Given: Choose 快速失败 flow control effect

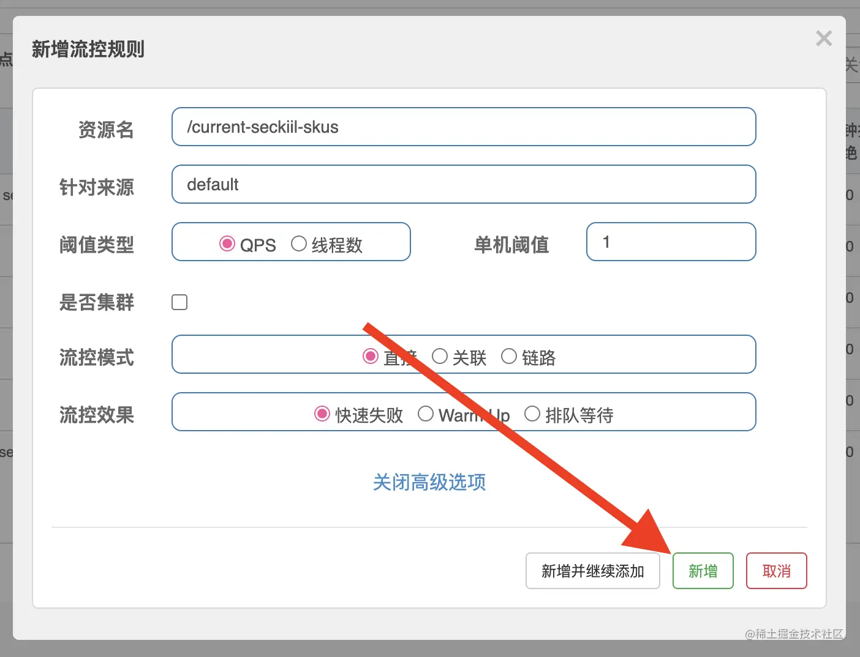Looking at the screenshot, I should pos(322,414).
